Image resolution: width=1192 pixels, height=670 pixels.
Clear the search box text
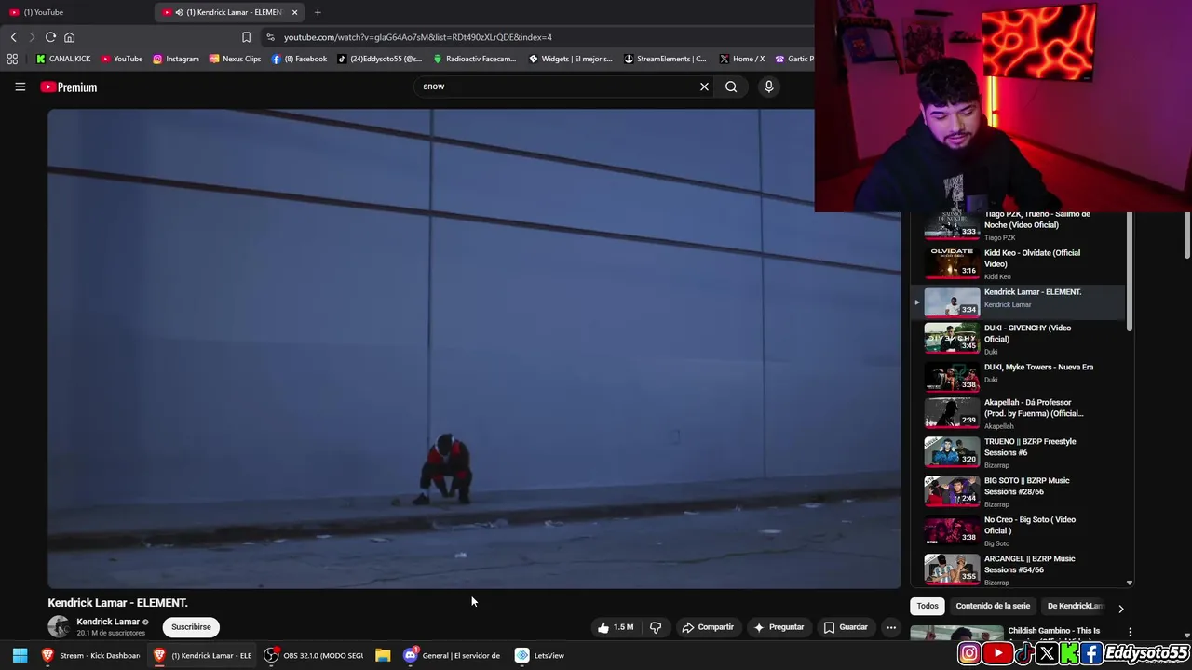click(704, 87)
